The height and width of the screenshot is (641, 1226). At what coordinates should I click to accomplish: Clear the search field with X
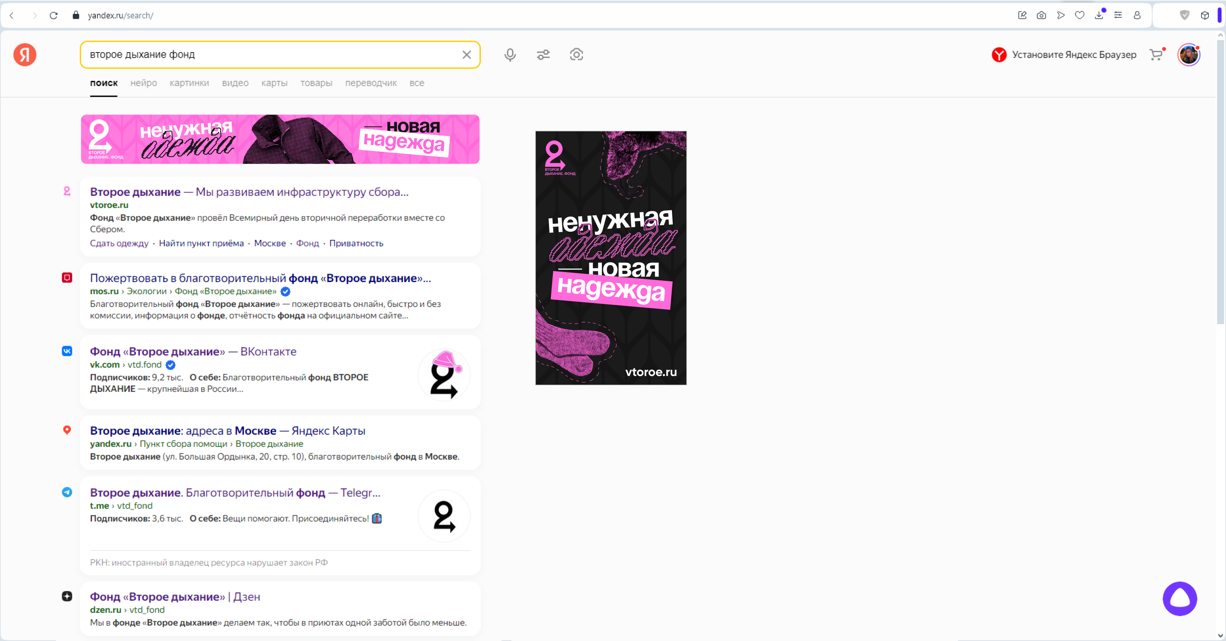466,55
